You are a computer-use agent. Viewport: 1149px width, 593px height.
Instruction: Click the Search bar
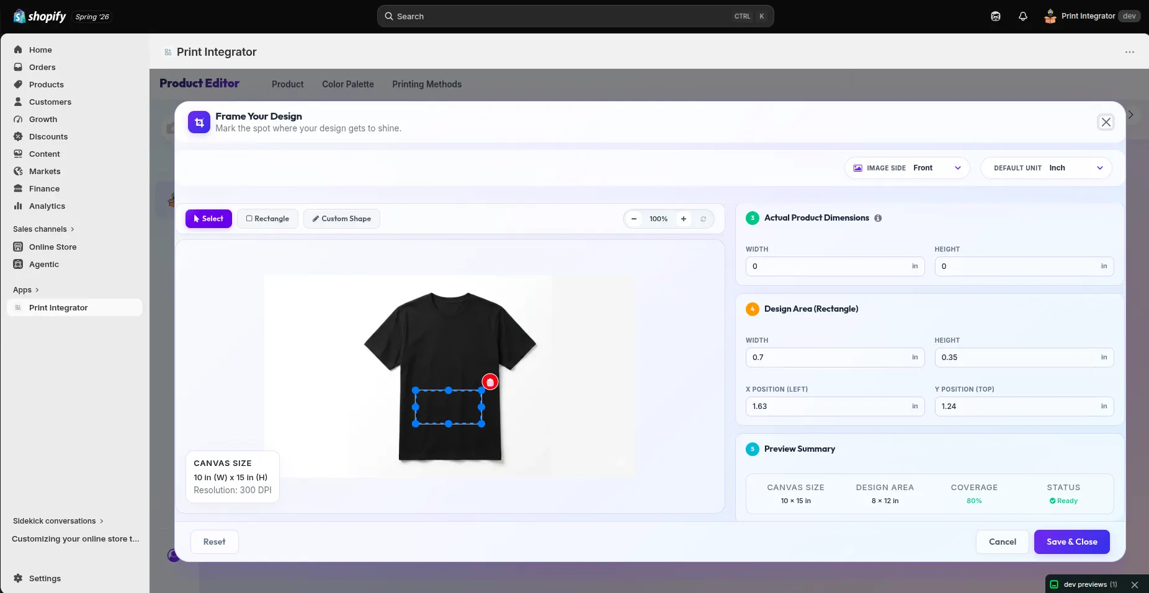(575, 17)
